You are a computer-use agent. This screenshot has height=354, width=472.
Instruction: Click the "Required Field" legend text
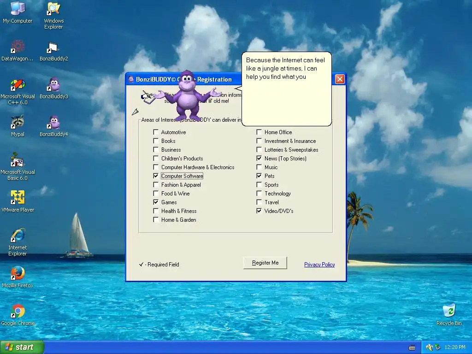(x=163, y=264)
